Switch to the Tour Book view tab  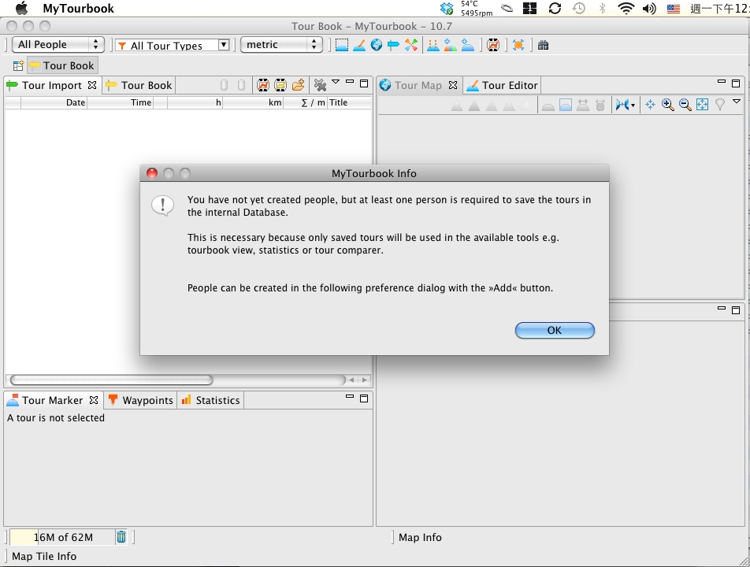point(139,86)
